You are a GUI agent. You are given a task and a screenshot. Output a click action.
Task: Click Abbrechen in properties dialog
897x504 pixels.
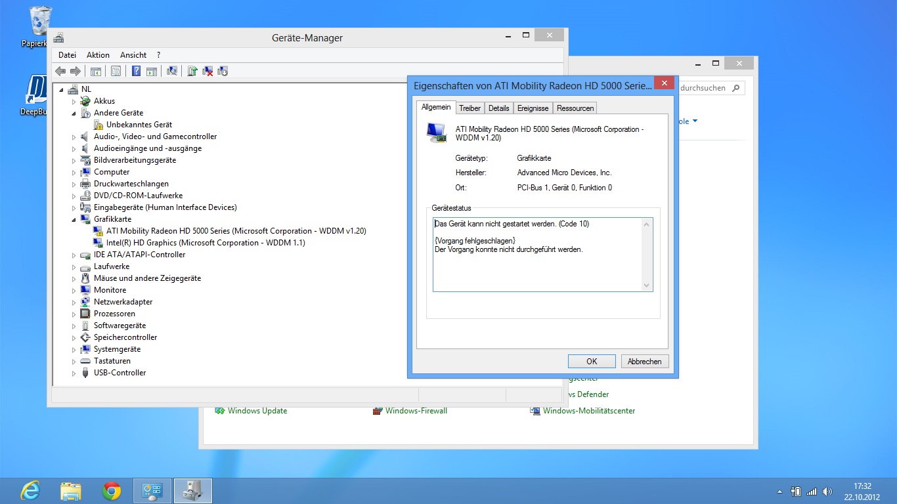tap(644, 361)
